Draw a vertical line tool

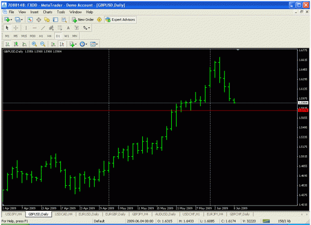(x=26, y=28)
